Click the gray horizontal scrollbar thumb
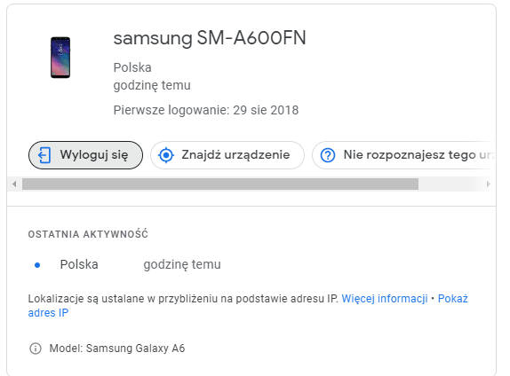 [220, 184]
